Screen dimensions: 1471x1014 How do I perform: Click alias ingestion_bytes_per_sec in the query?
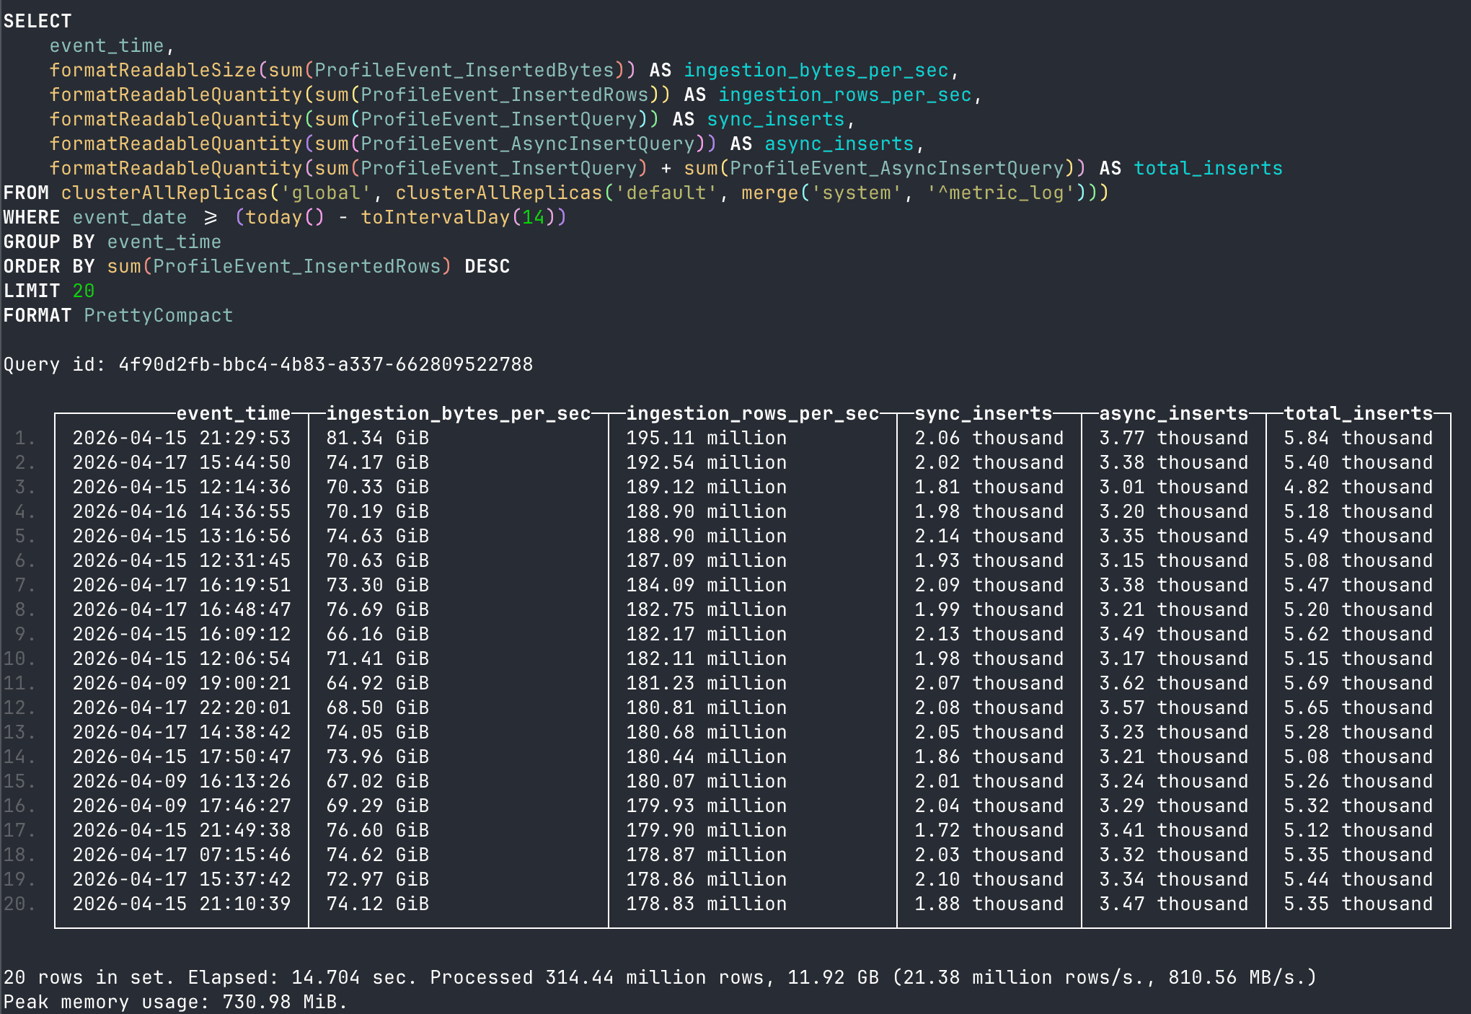[816, 70]
